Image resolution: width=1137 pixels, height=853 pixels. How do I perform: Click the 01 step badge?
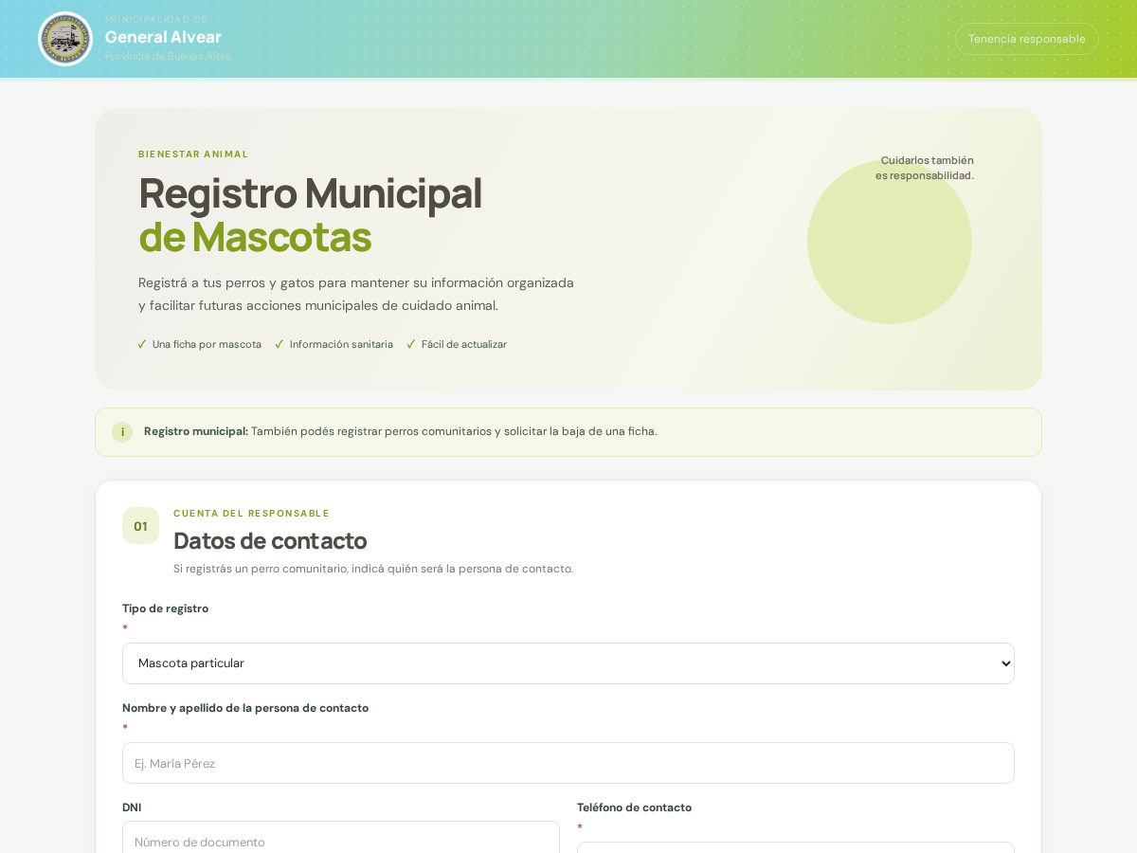[x=140, y=526]
